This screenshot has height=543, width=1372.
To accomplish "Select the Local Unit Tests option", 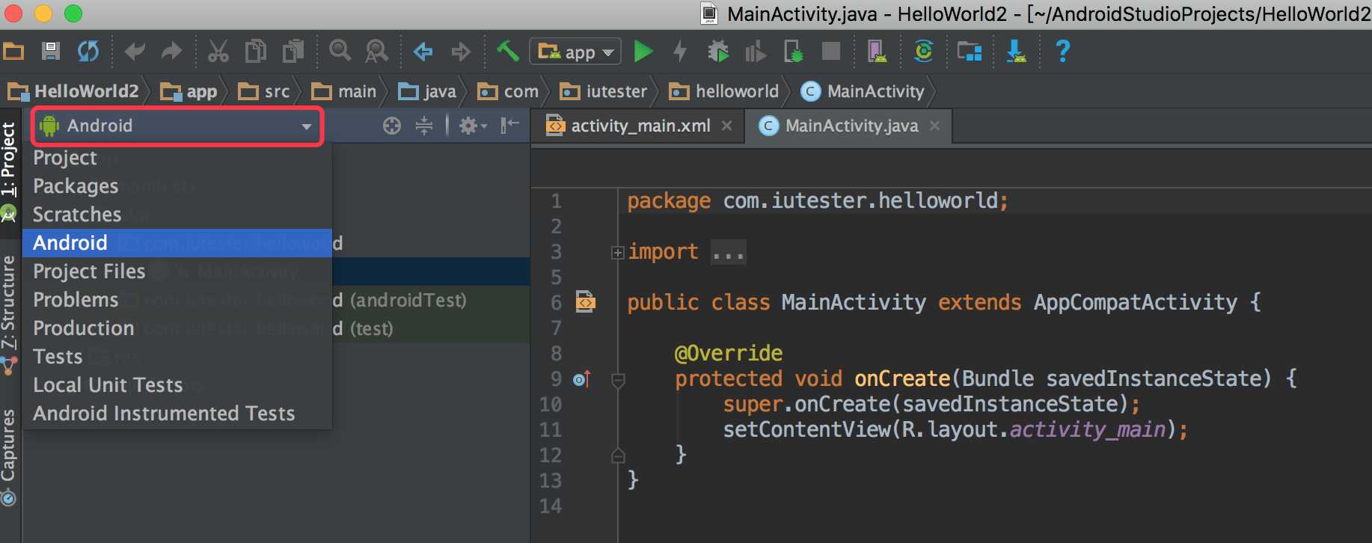I will point(177,385).
